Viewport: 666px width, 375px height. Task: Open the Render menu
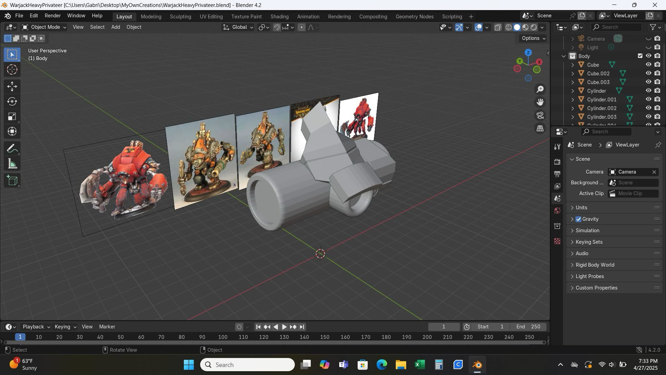[x=52, y=16]
